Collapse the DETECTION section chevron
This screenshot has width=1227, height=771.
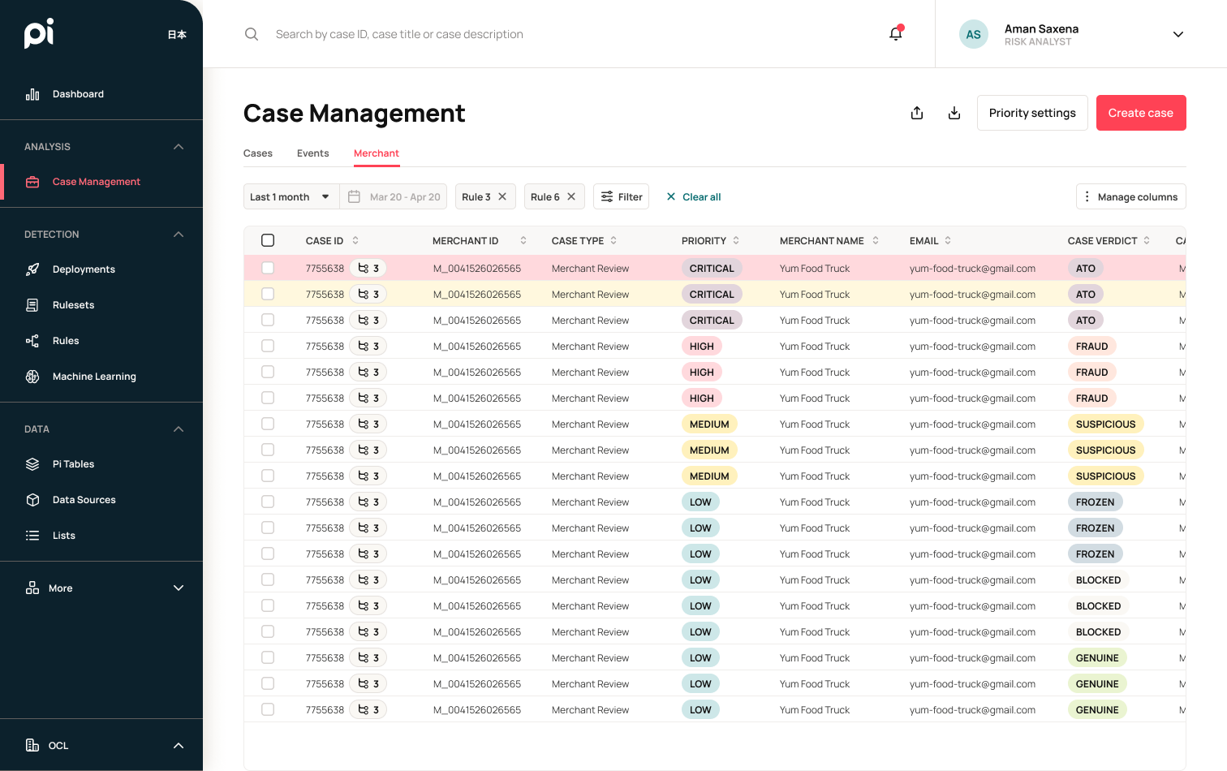179,234
